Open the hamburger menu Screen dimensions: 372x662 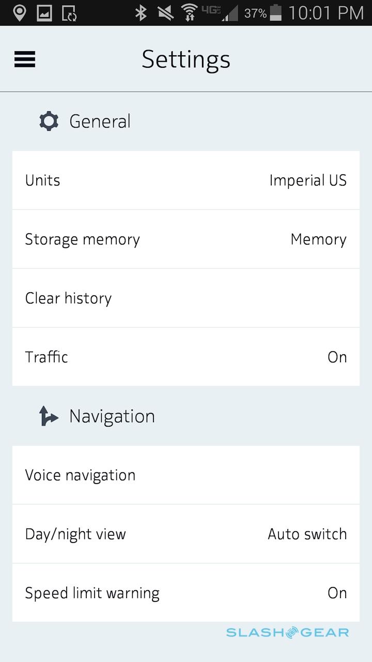pyautogui.click(x=25, y=59)
